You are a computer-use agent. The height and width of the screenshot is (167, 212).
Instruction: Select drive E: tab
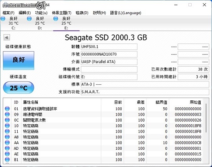(x=66, y=23)
